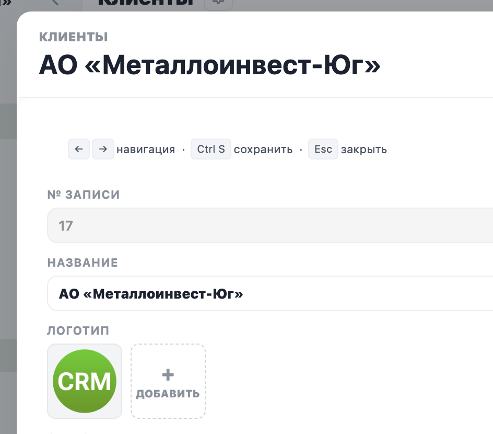Click the Клиенты breadcrumb label
493x434 pixels.
[74, 37]
